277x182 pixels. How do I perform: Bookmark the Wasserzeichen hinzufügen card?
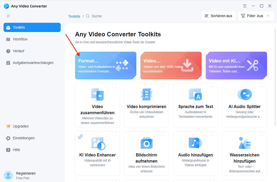(x=261, y=134)
